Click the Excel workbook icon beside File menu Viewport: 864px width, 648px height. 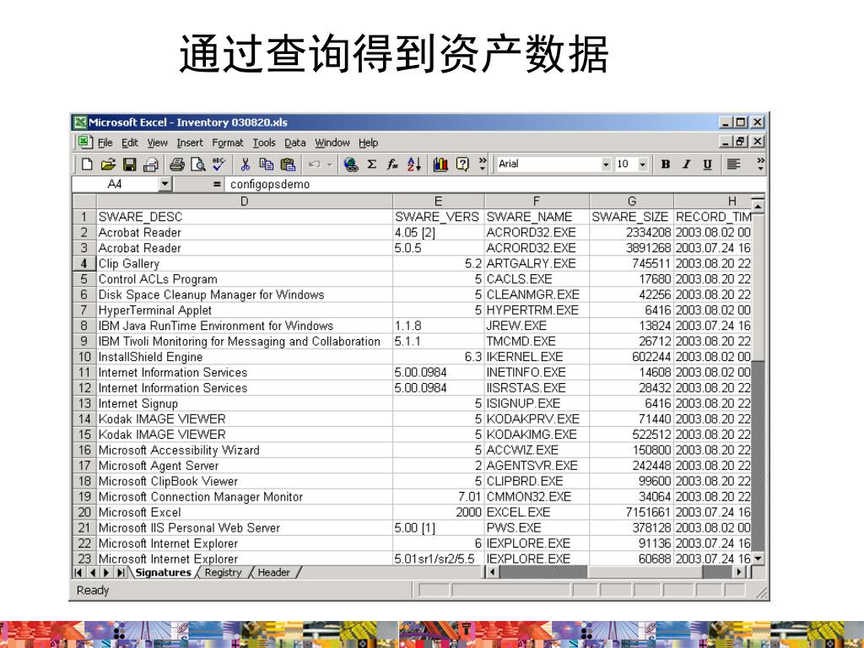pos(84,142)
